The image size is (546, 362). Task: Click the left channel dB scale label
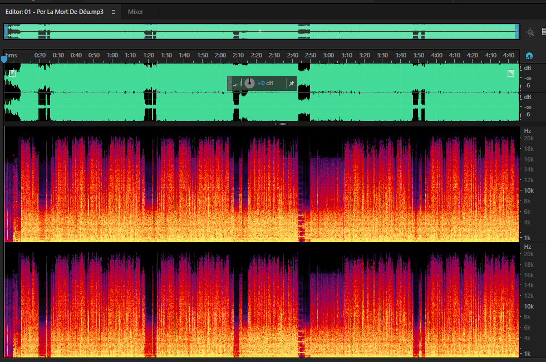click(x=528, y=68)
